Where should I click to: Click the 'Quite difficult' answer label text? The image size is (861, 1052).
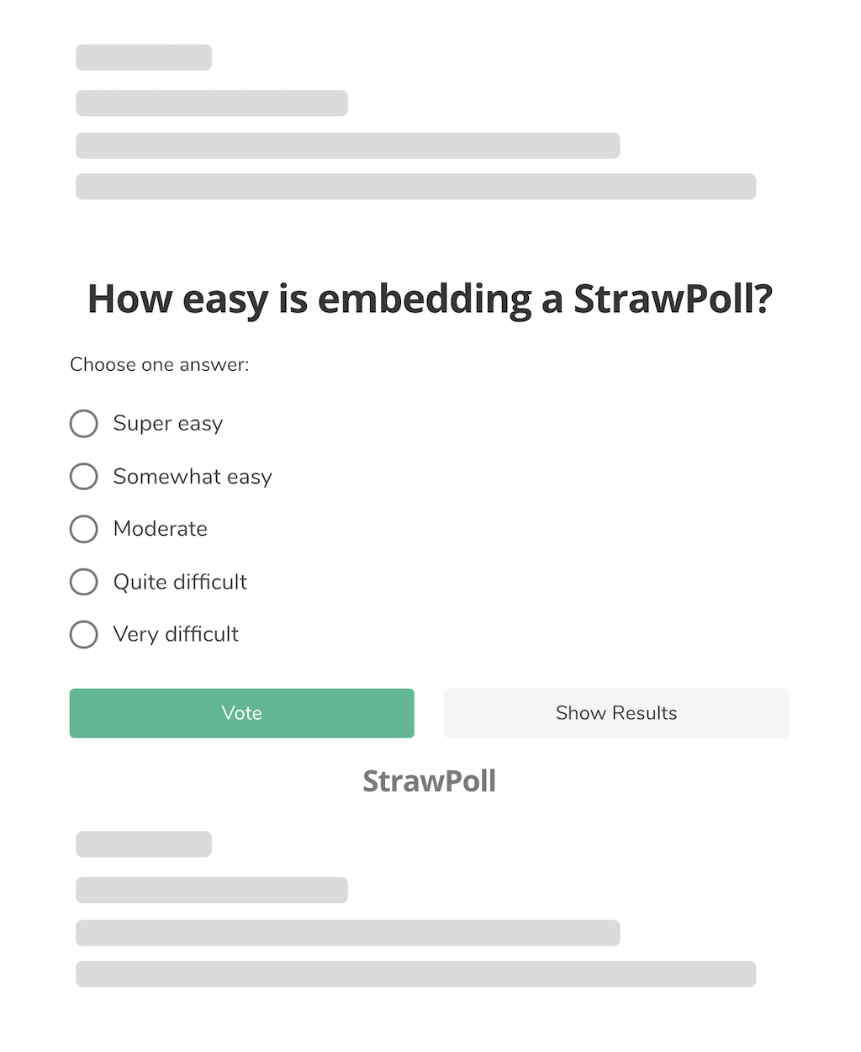click(x=180, y=582)
